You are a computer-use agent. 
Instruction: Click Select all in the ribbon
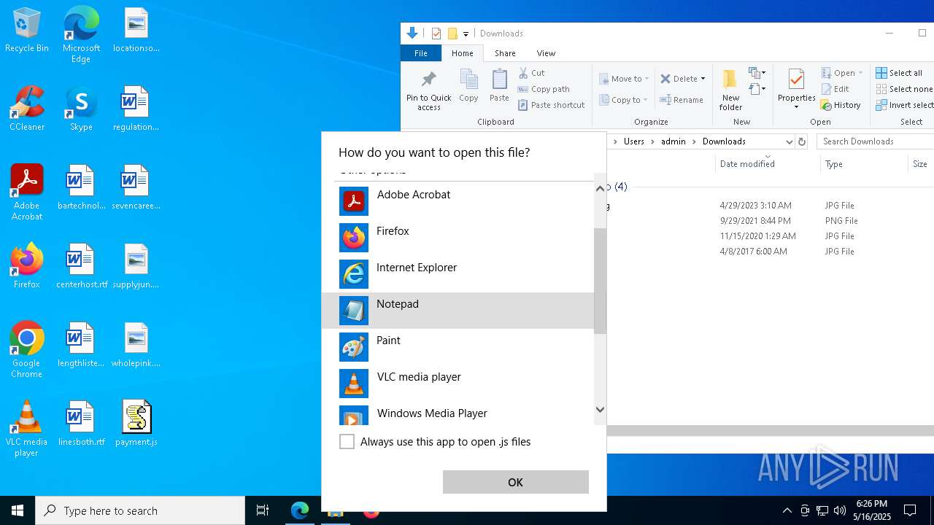[900, 73]
